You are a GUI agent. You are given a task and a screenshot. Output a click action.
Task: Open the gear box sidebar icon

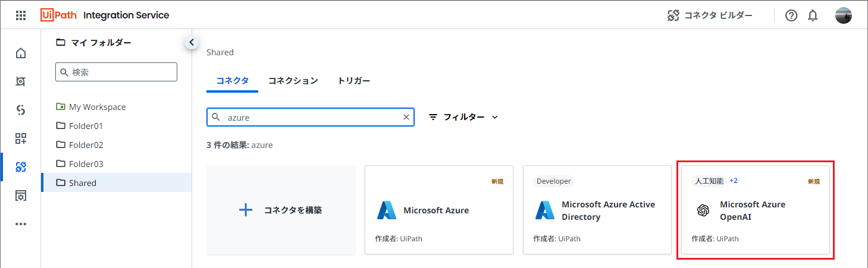tap(21, 196)
